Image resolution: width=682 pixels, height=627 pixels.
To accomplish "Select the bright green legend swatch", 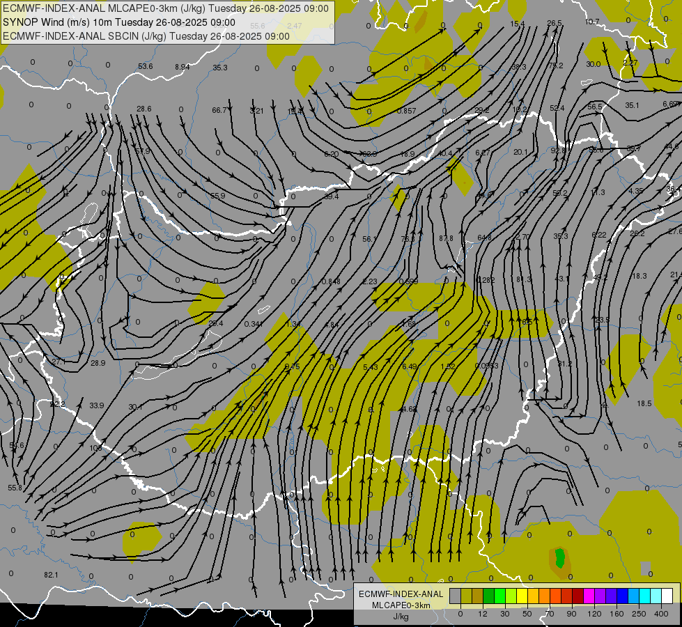I will tap(499, 596).
